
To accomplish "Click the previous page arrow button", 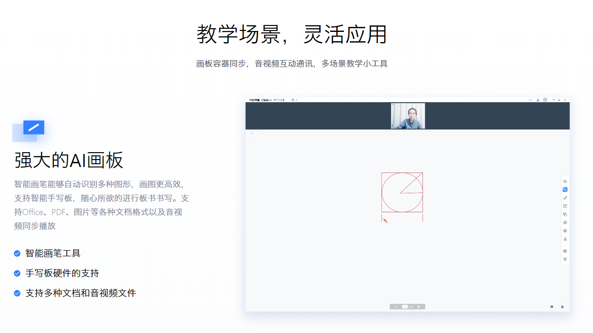I will pos(396,306).
